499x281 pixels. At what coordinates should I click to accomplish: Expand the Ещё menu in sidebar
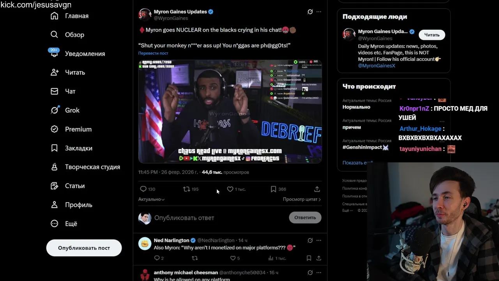64,224
